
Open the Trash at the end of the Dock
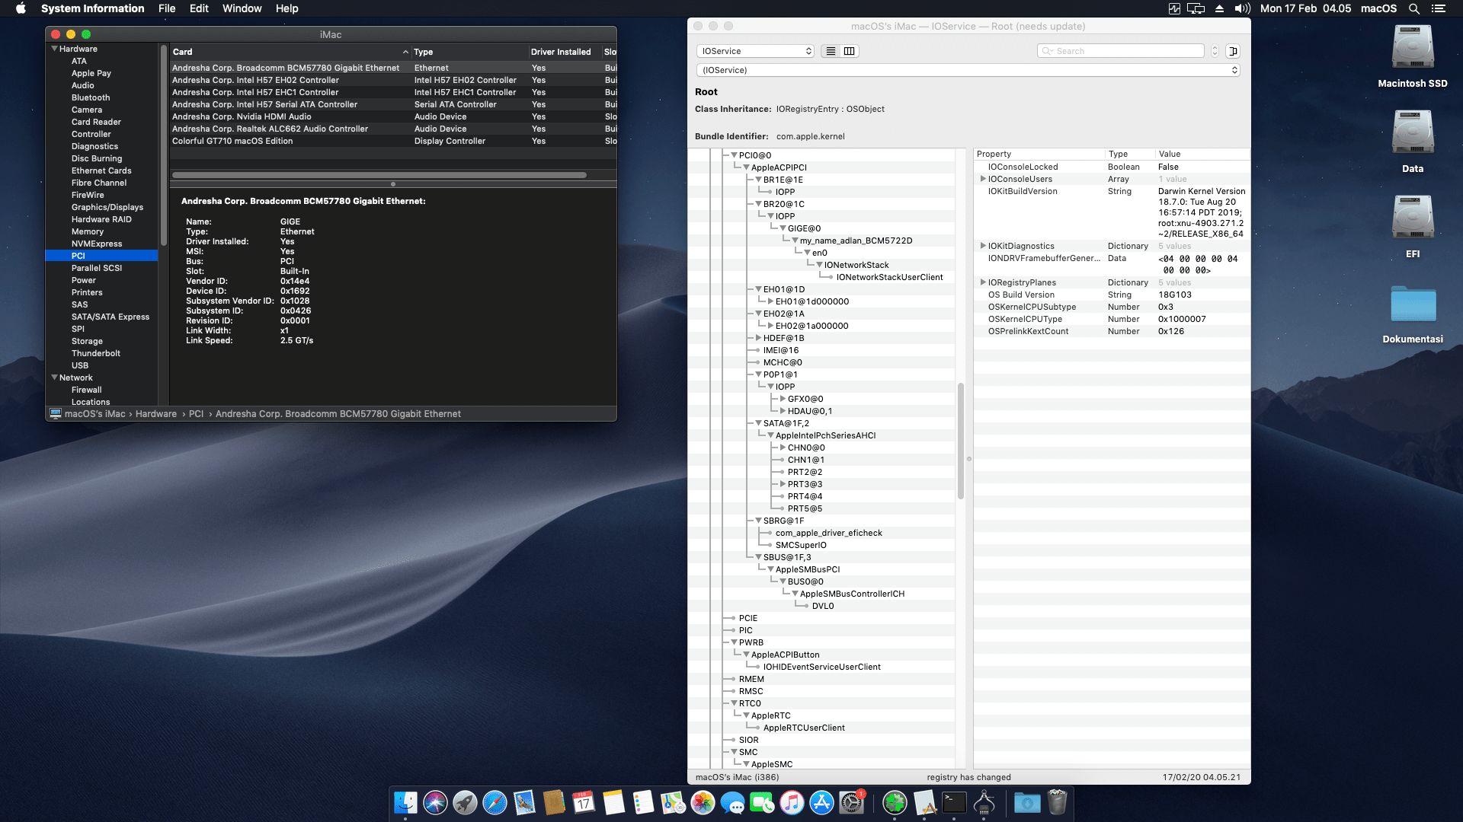click(1057, 803)
